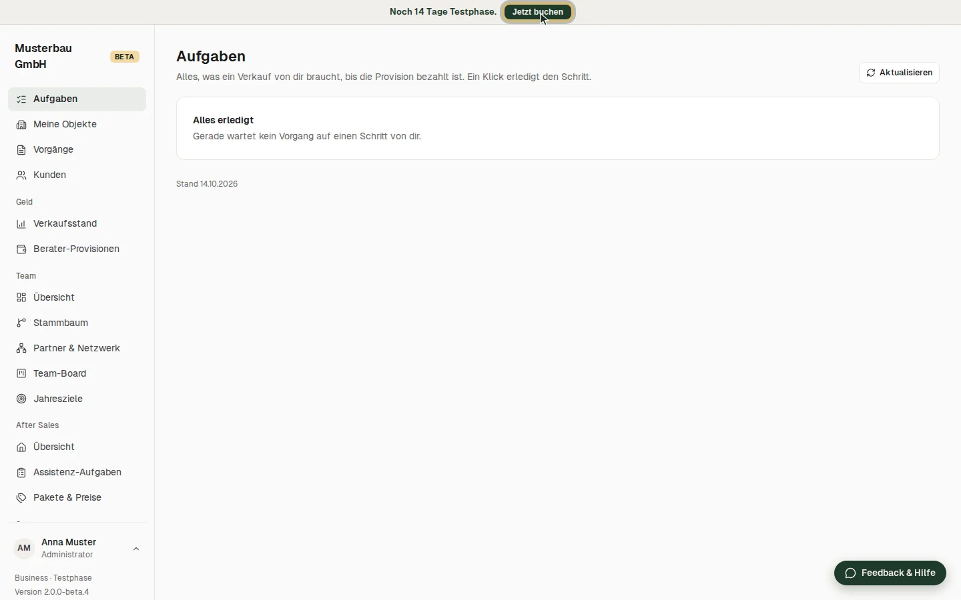Click the Jetzt buchen button
Viewport: 961px width, 600px height.
[x=538, y=12]
